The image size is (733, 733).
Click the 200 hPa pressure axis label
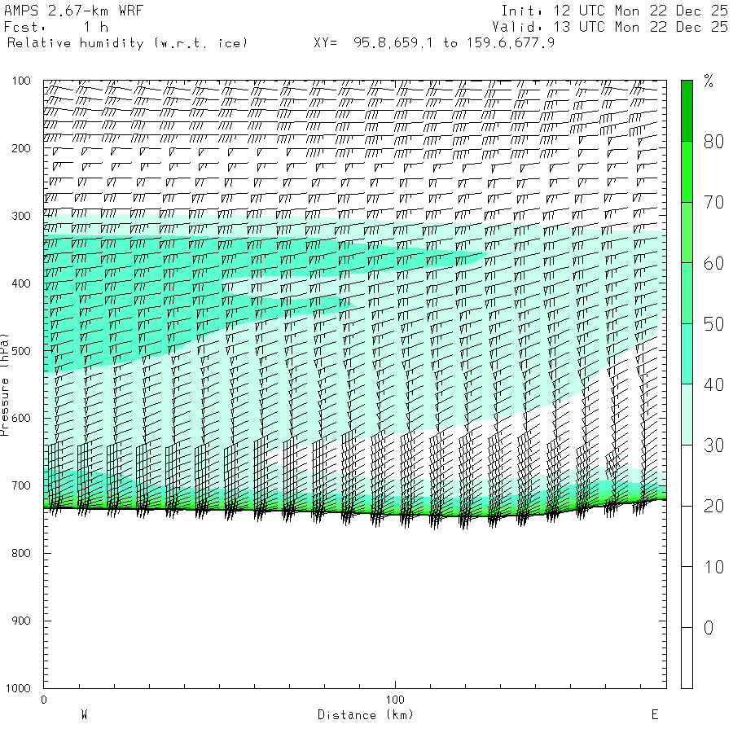(x=21, y=149)
